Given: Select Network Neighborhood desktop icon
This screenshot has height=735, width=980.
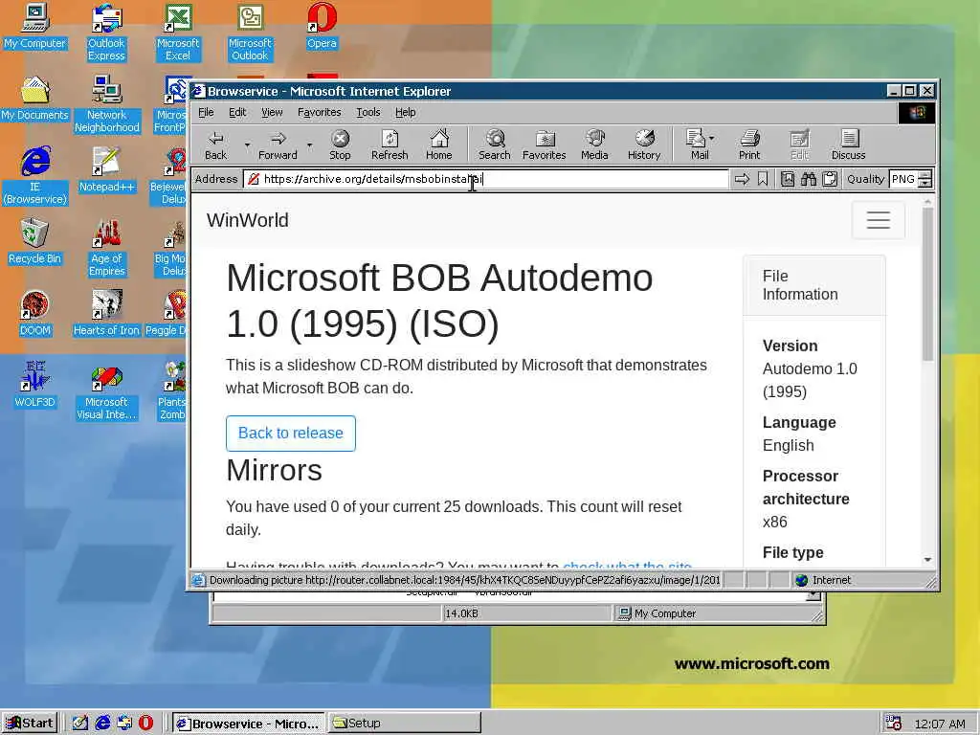Looking at the screenshot, I should [106, 104].
